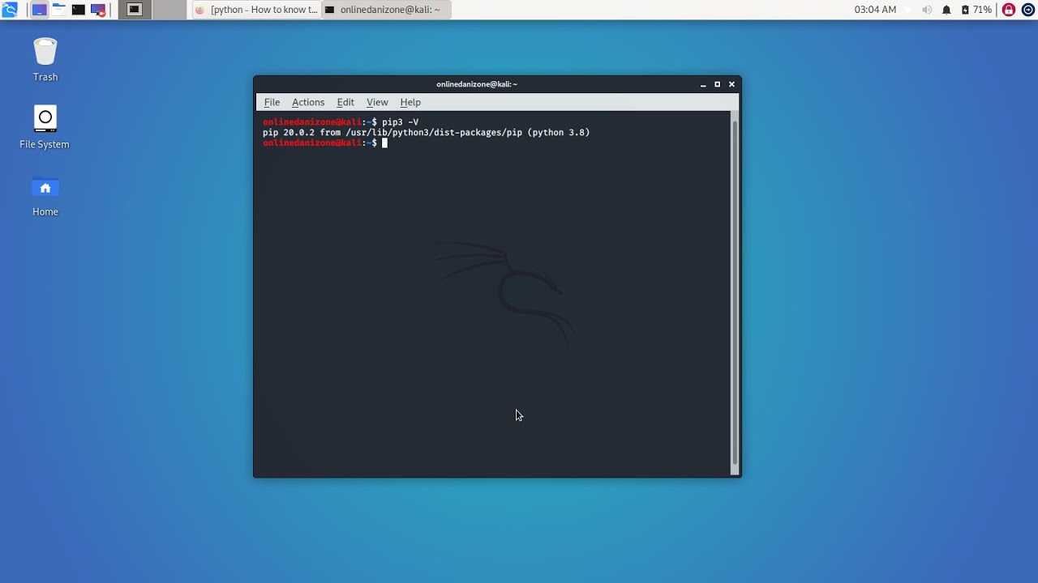Select the workspace switcher in the panel
Viewport: 1038px width, 583px height.
[134, 9]
